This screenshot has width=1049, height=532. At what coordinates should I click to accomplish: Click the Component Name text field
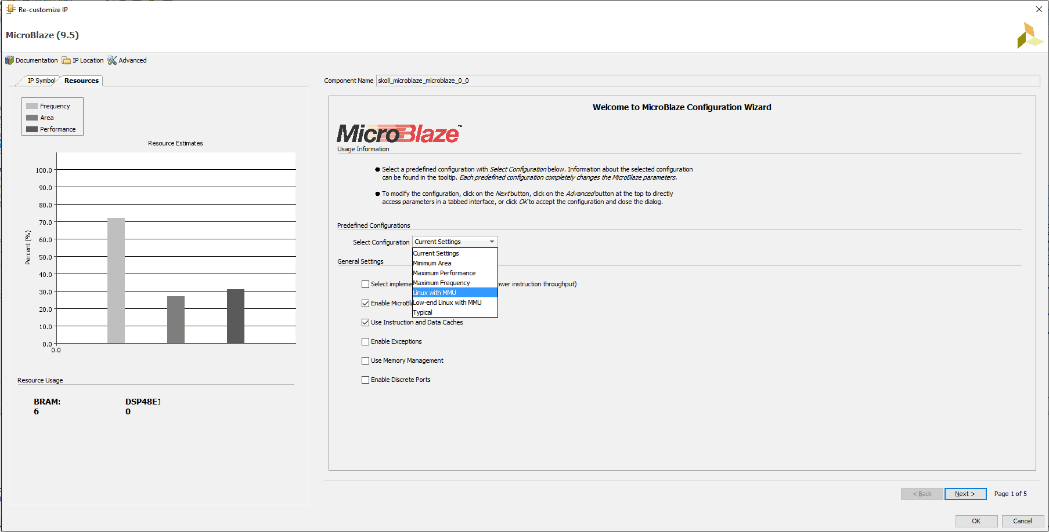(x=581, y=81)
